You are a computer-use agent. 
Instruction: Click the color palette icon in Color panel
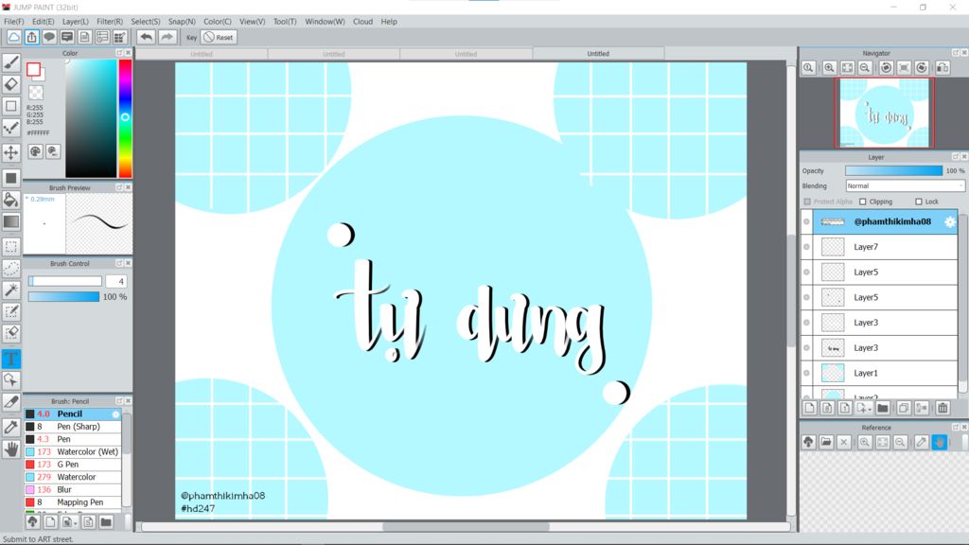[35, 151]
